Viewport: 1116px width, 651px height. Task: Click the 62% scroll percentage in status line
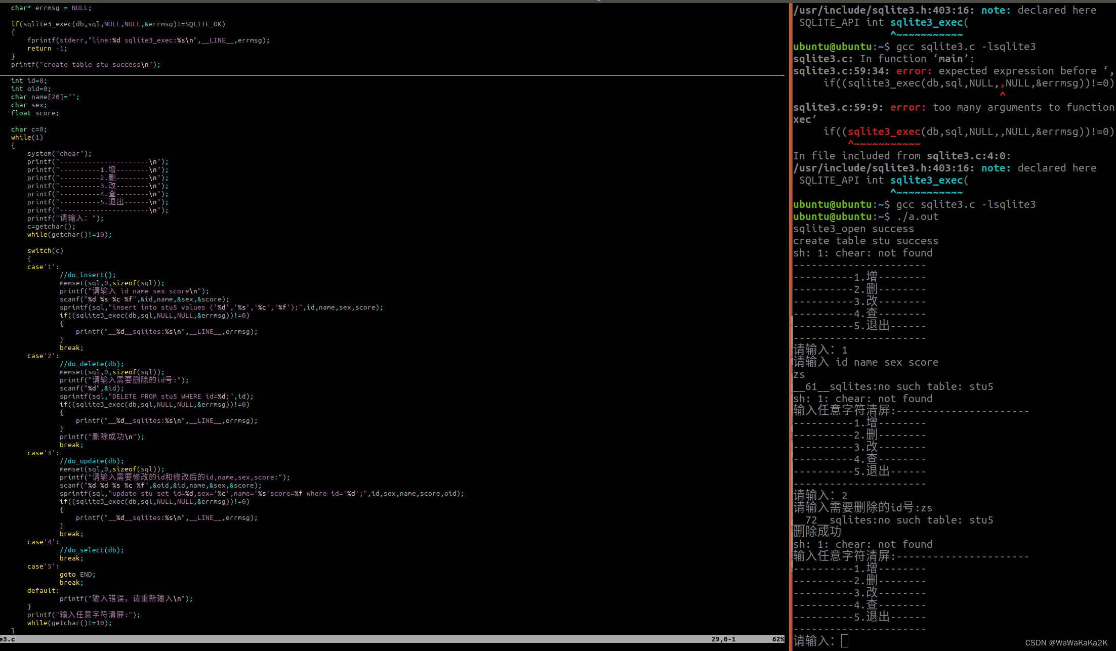point(778,639)
